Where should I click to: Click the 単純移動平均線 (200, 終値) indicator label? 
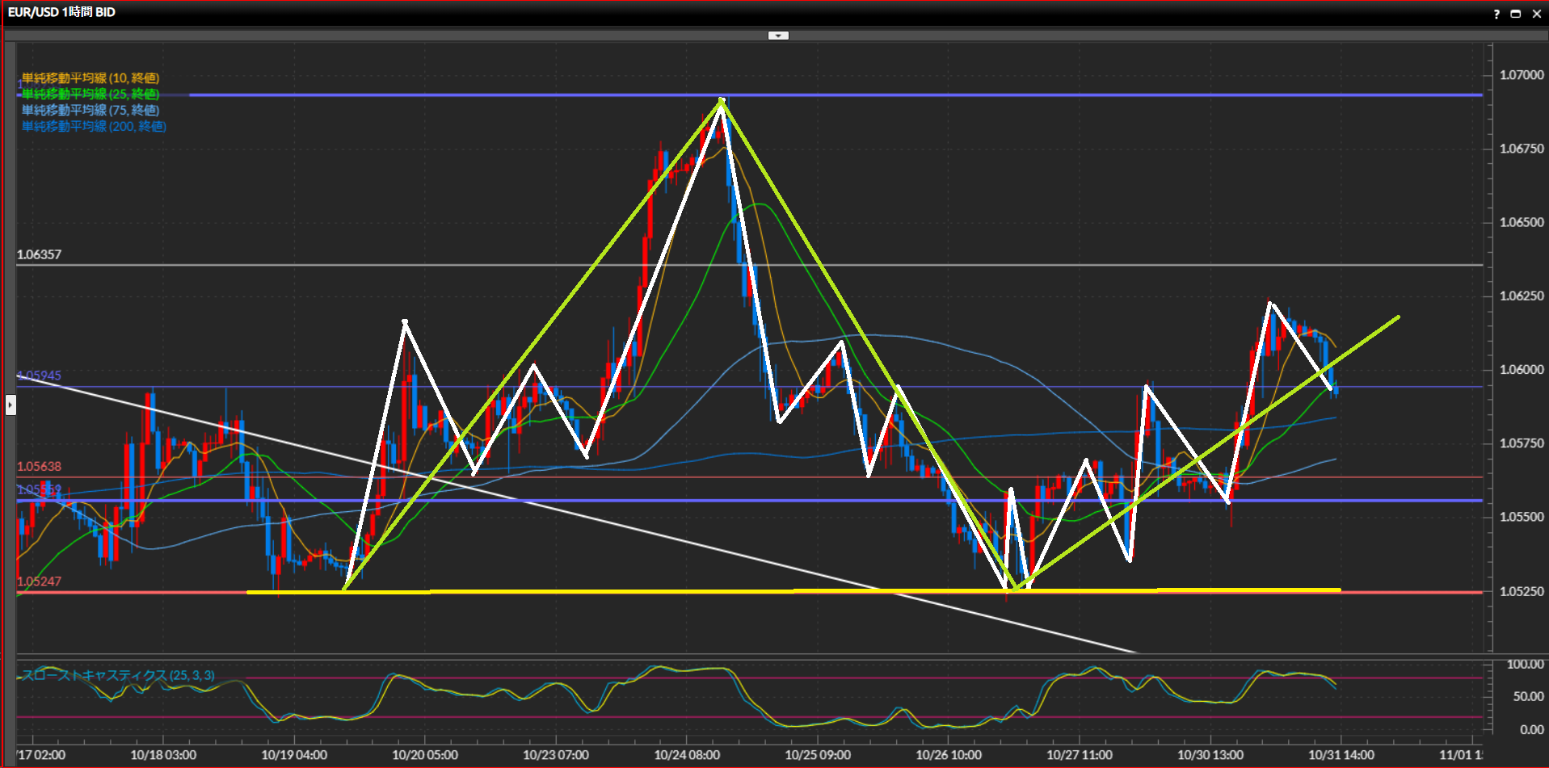94,127
